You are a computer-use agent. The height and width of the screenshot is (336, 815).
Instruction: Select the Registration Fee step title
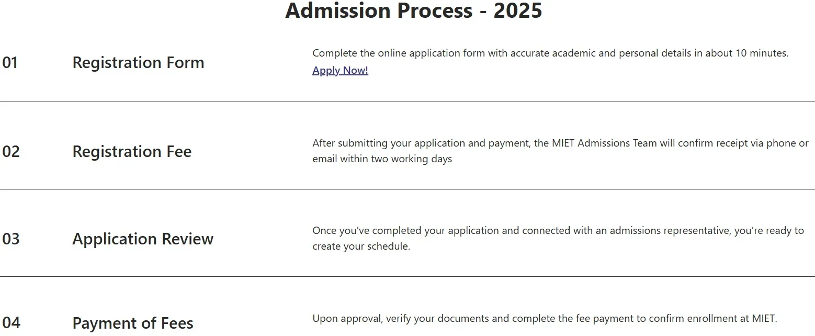click(132, 151)
